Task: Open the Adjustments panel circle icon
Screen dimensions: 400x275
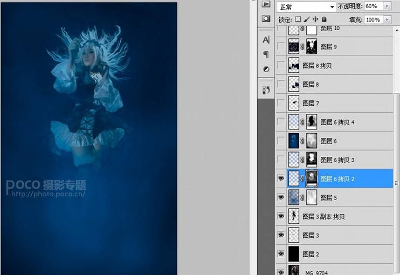Action: (x=266, y=69)
